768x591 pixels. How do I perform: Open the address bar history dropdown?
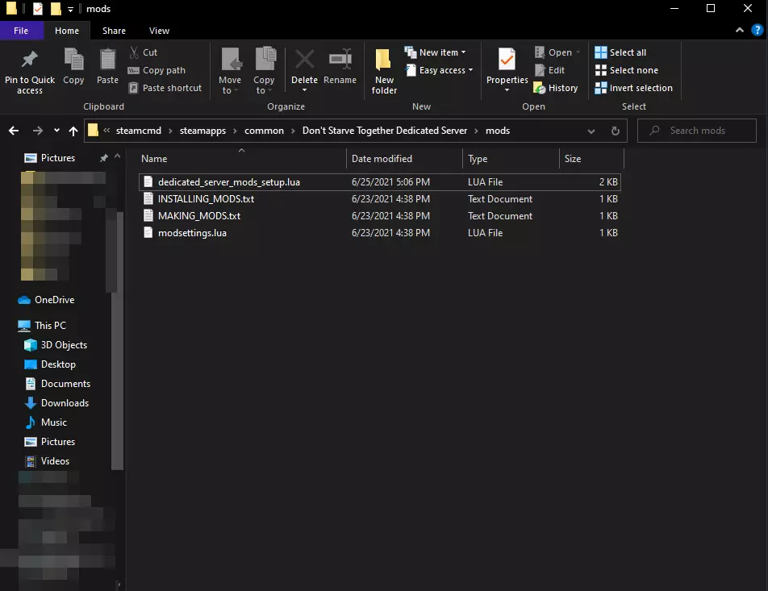click(x=592, y=131)
